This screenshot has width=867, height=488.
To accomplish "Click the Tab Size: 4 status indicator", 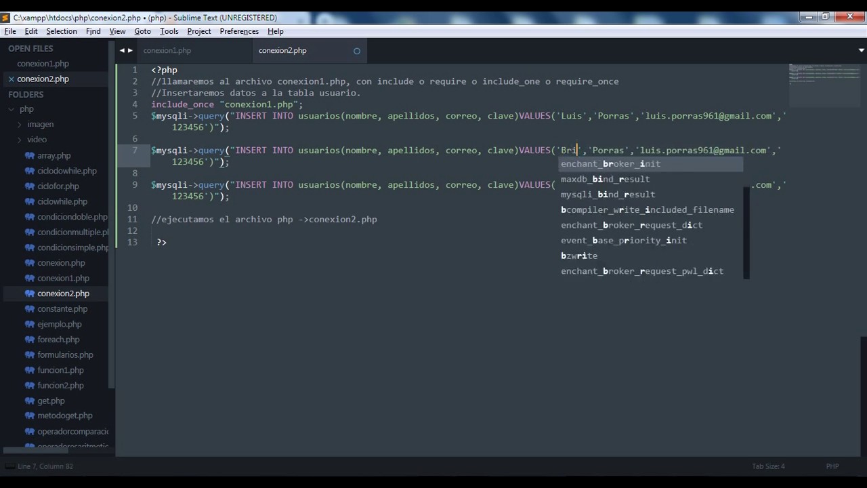I will pyautogui.click(x=768, y=466).
